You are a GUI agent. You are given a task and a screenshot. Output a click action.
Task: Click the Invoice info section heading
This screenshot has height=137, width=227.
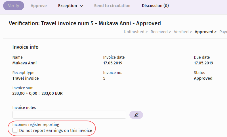coord(25,47)
